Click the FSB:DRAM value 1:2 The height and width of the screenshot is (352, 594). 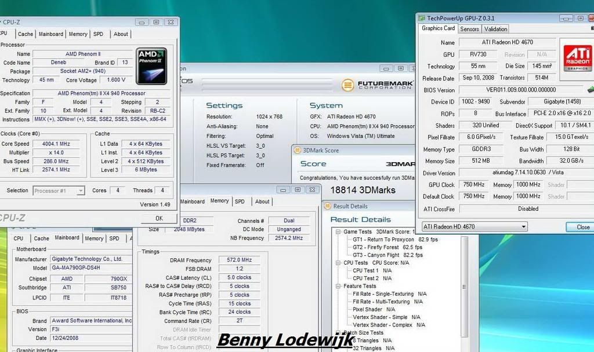point(240,269)
